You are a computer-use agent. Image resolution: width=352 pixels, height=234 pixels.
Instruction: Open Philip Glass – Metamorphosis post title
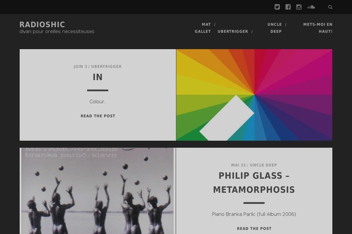click(x=254, y=183)
